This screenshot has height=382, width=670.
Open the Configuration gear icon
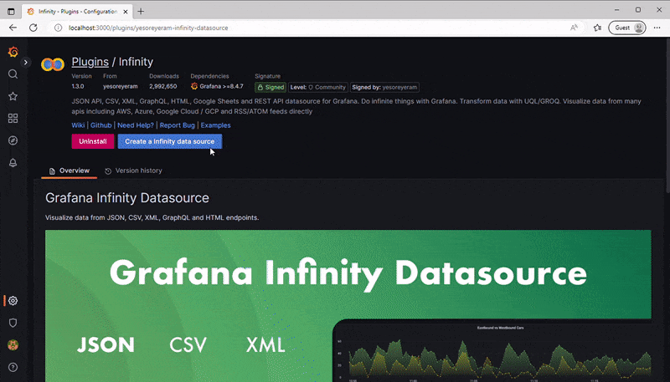pos(13,301)
